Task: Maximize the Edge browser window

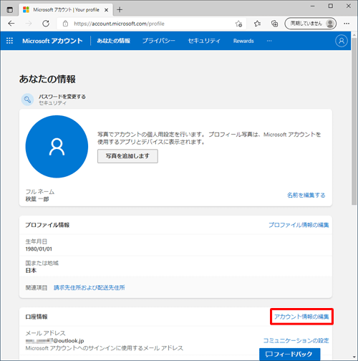Action: pyautogui.click(x=331, y=6)
